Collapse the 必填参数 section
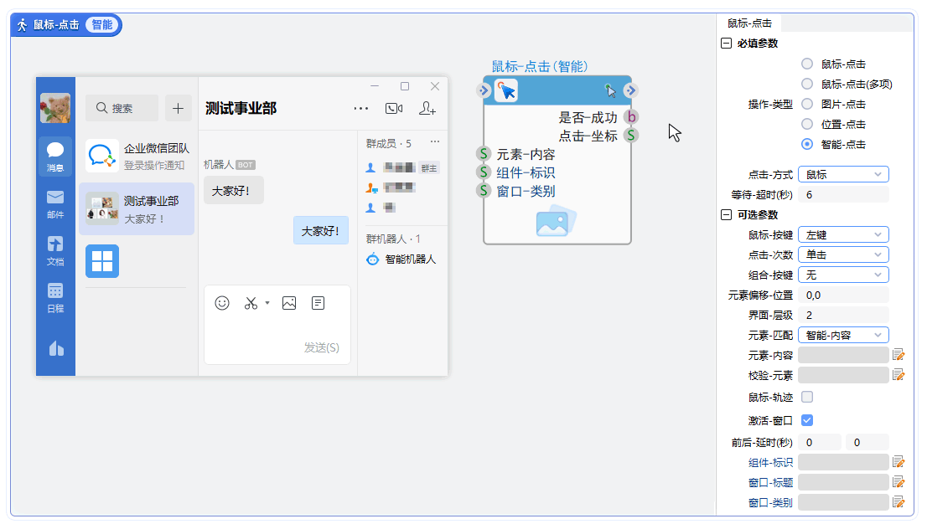927x524 pixels. [x=726, y=44]
